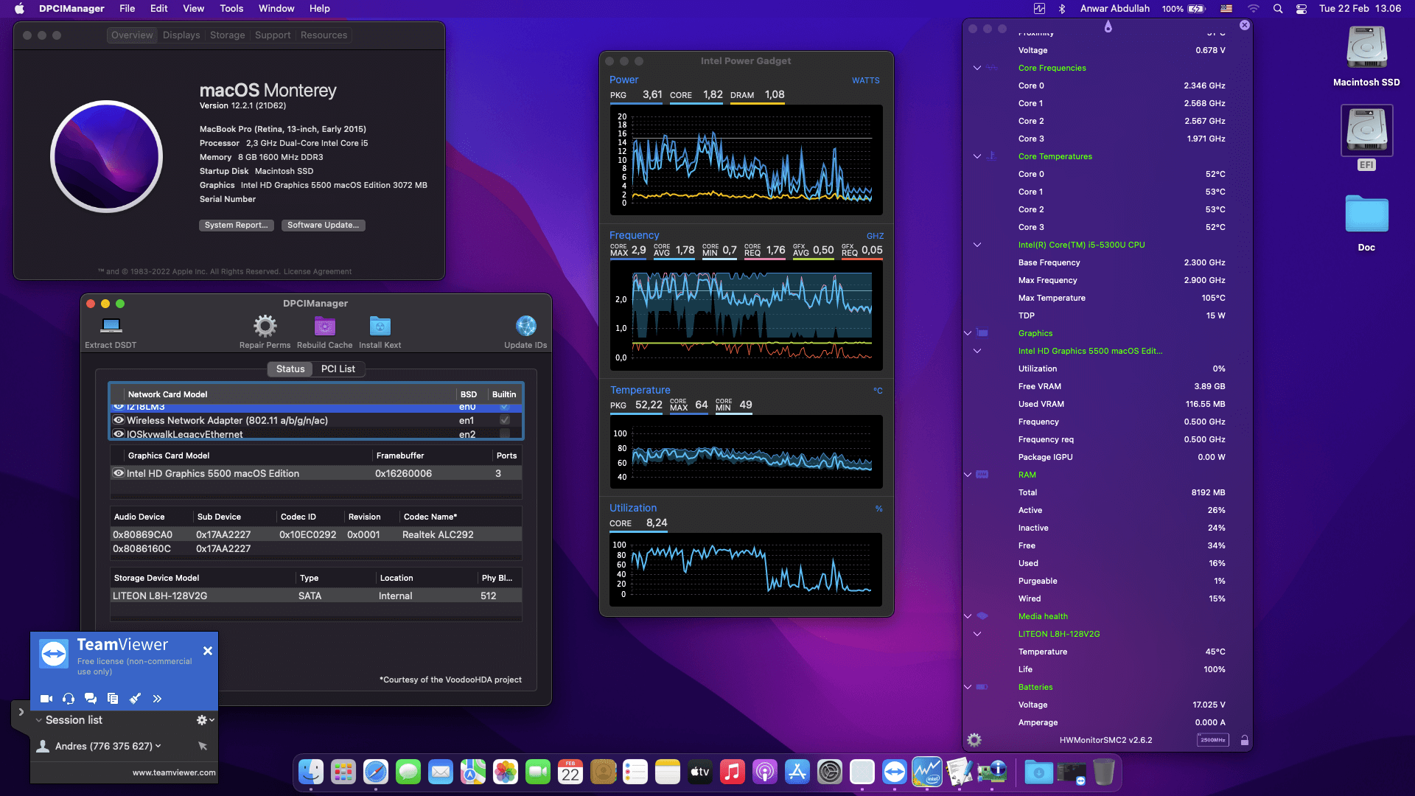
Task: Collapse Graphics section in HWMonitorSMC2
Action: click(x=968, y=333)
